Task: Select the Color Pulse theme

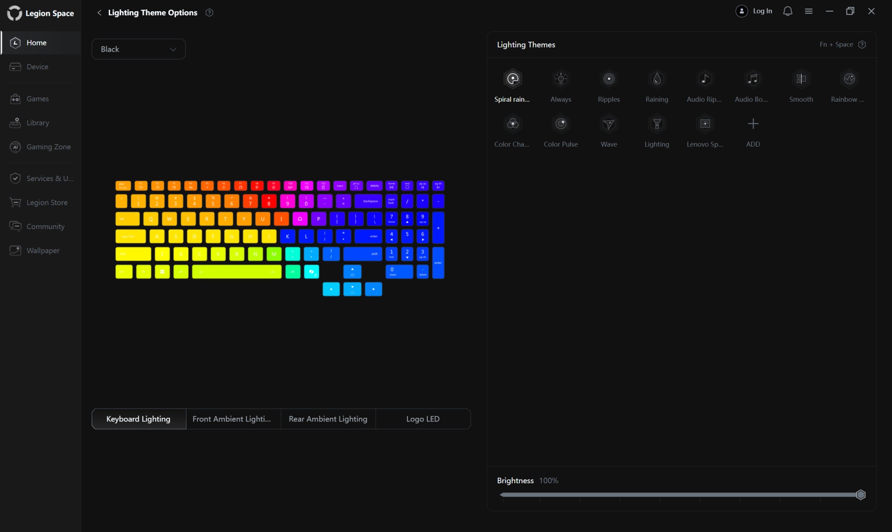Action: [561, 124]
